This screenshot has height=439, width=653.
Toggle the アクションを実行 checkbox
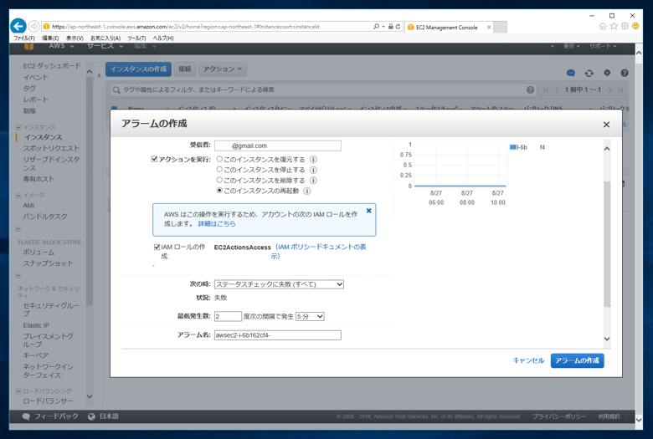coord(154,159)
